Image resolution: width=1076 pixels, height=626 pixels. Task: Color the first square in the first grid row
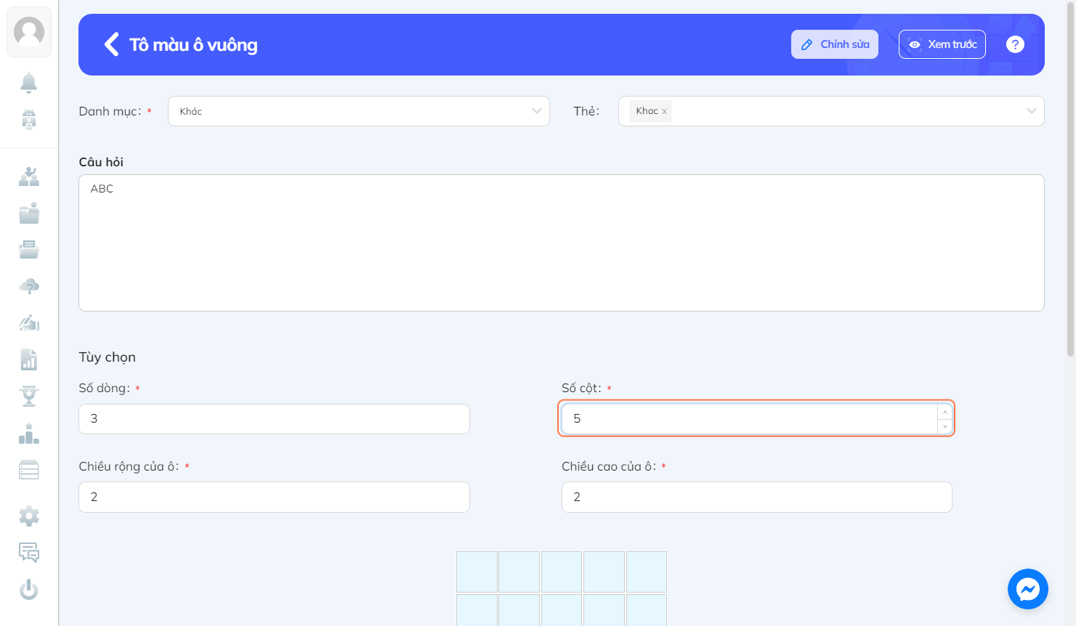[x=477, y=572]
